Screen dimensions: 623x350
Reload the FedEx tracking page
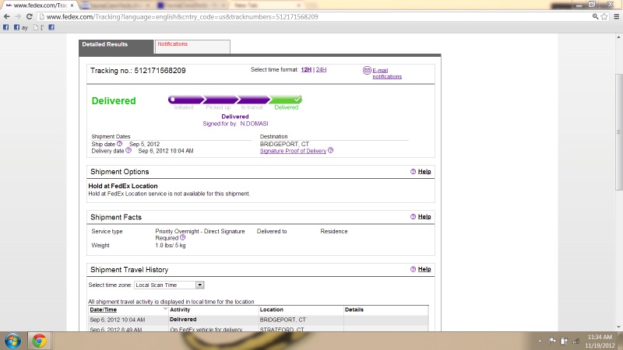click(29, 16)
